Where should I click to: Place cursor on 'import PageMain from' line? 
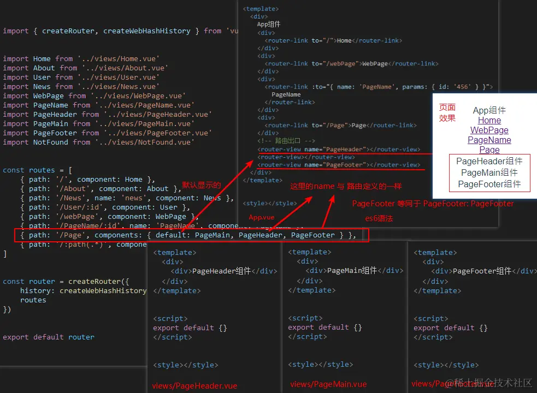pyautogui.click(x=99, y=123)
